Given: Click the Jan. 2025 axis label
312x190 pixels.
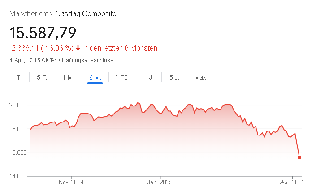Looking at the screenshot, I should point(160,182).
